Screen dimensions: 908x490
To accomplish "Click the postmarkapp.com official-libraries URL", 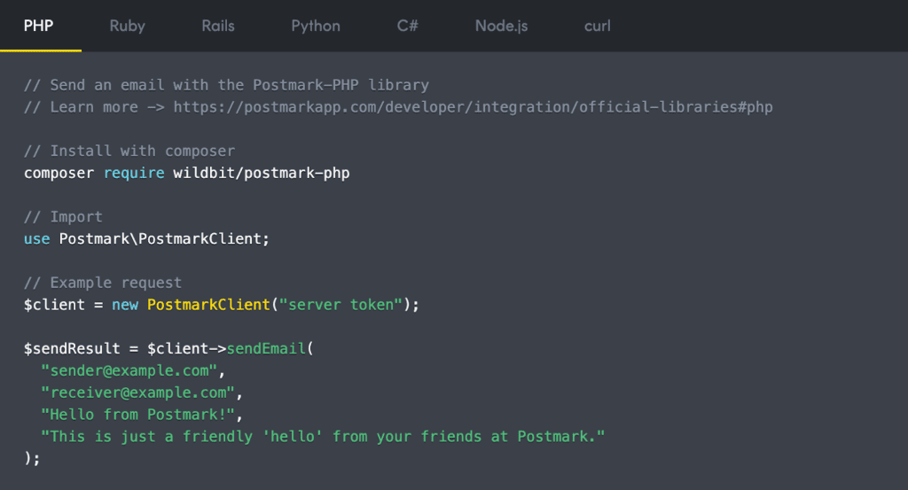I will click(472, 107).
